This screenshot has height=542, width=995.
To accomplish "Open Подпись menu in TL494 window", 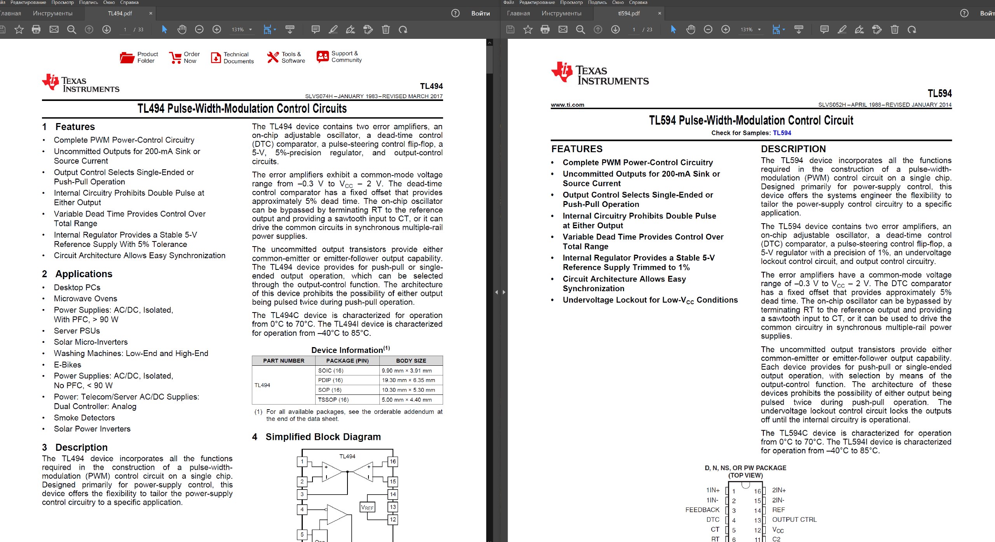I will [89, 2].
